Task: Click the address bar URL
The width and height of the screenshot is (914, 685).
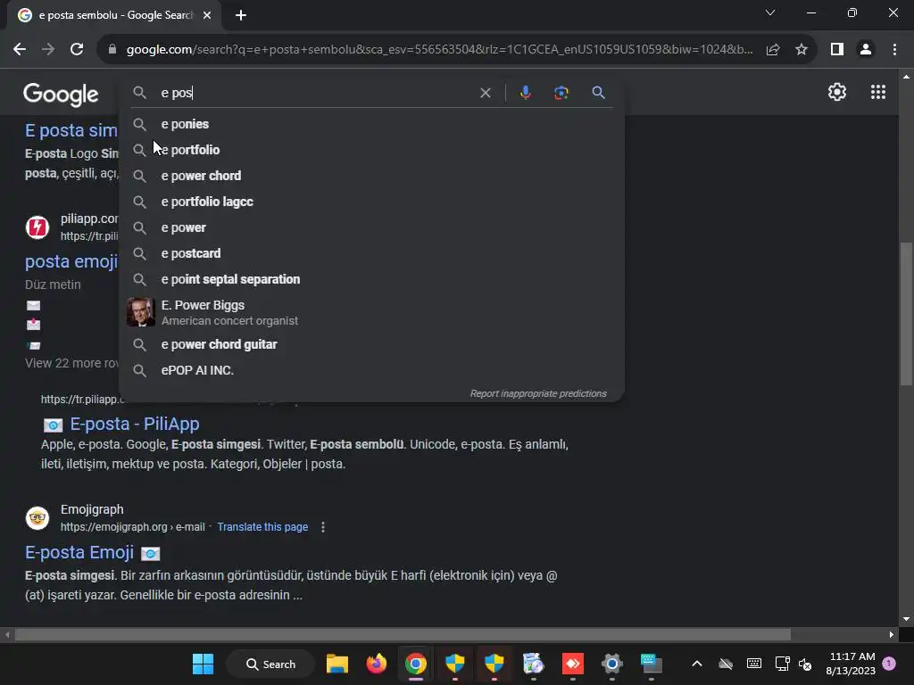Action: point(439,50)
